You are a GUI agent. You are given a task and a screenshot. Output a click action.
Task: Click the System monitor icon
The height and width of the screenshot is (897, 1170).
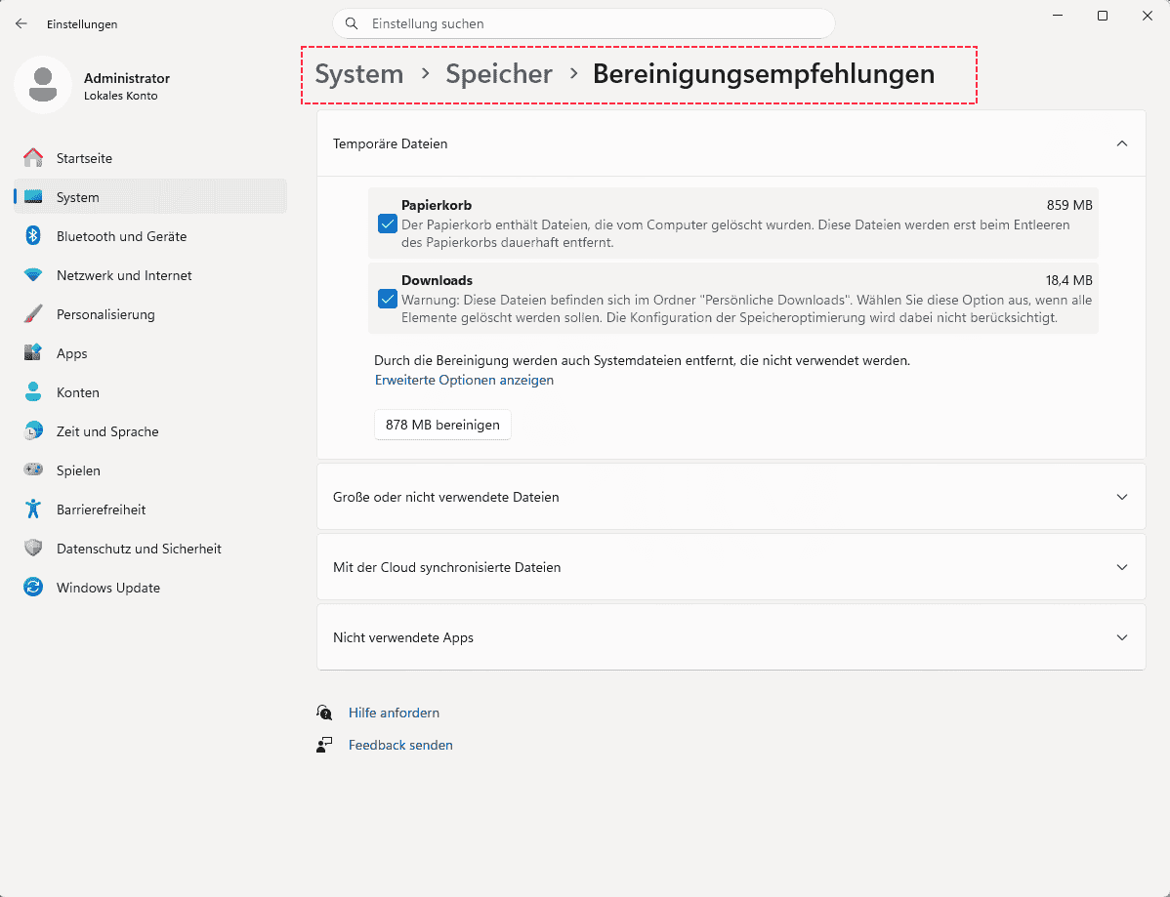(x=33, y=197)
